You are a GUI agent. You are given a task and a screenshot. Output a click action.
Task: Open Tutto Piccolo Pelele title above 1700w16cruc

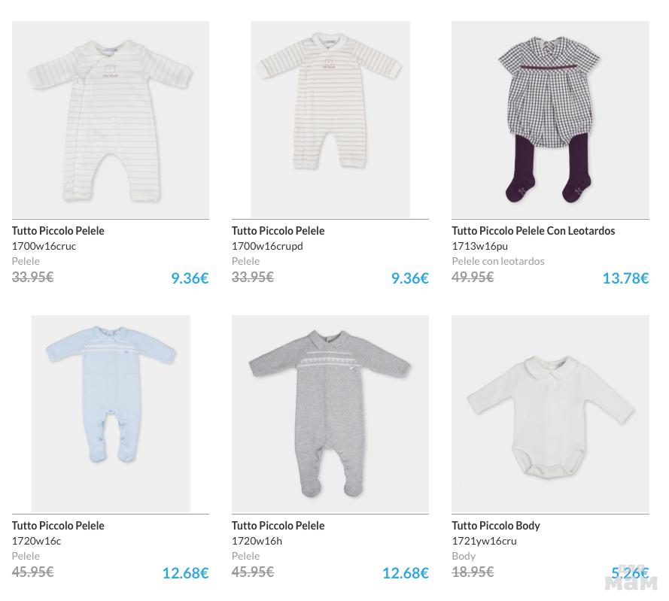tap(58, 231)
